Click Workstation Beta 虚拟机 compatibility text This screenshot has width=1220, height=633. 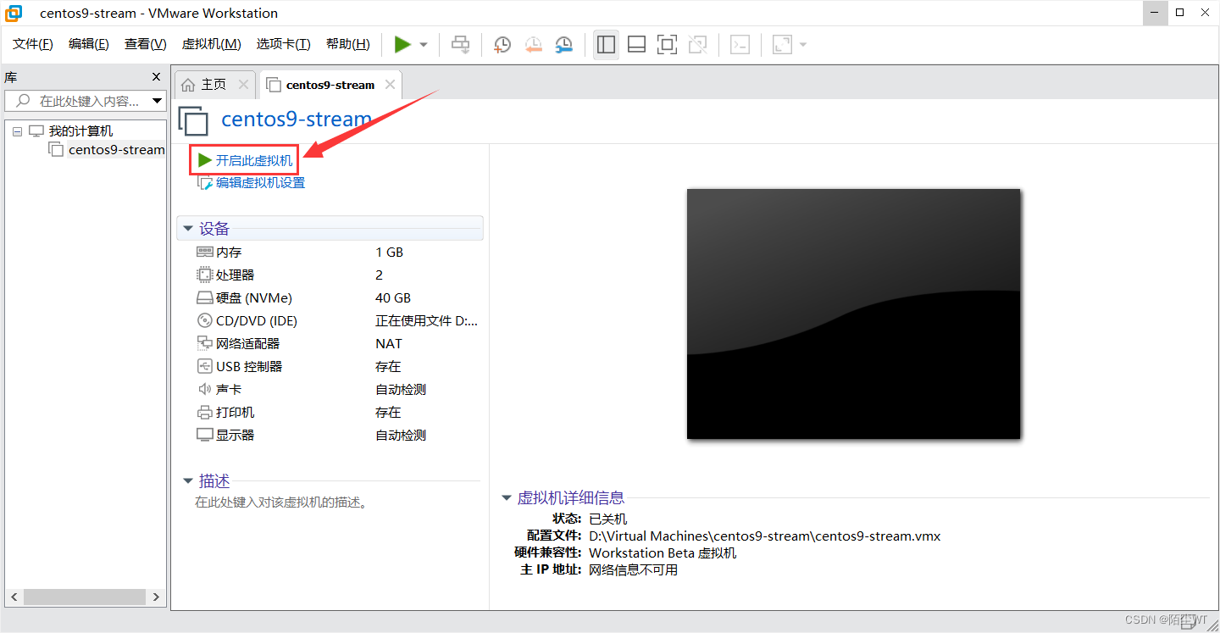click(x=663, y=553)
